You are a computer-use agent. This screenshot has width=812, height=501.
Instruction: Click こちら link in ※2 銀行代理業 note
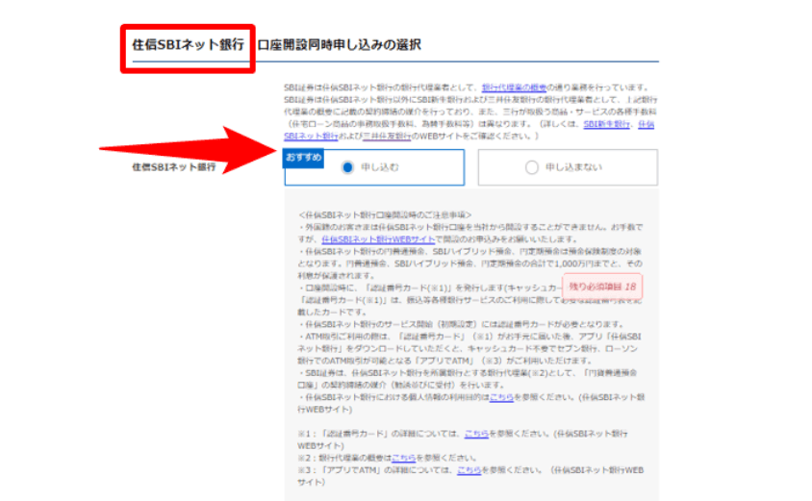(x=403, y=458)
